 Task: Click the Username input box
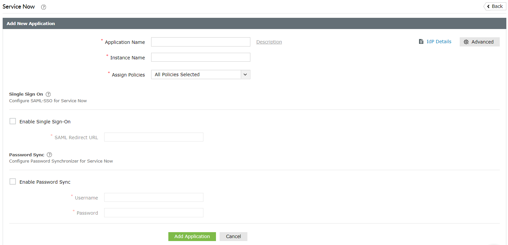(x=154, y=198)
